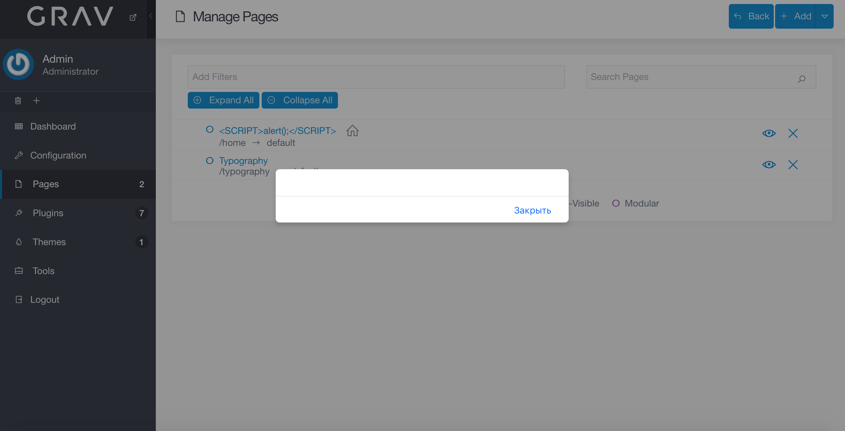Close the alert dialog with Закрыть

click(532, 210)
